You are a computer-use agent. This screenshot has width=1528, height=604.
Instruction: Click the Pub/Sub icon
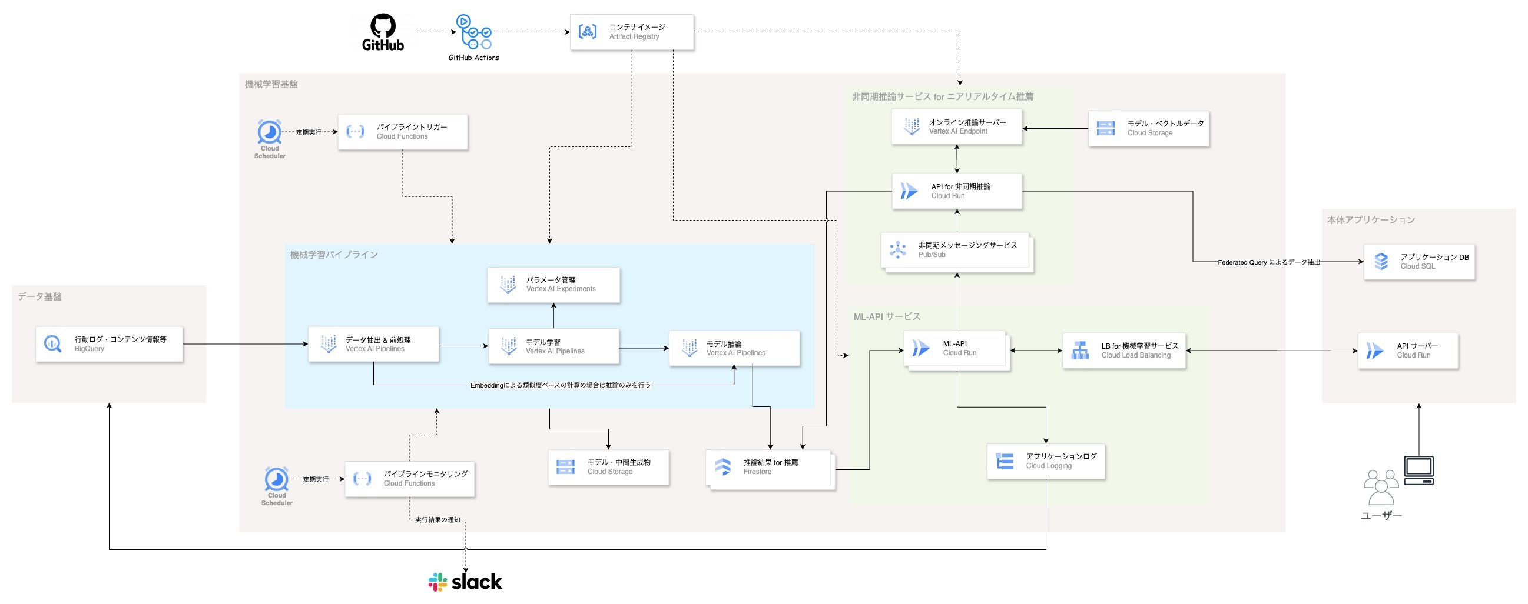(898, 249)
